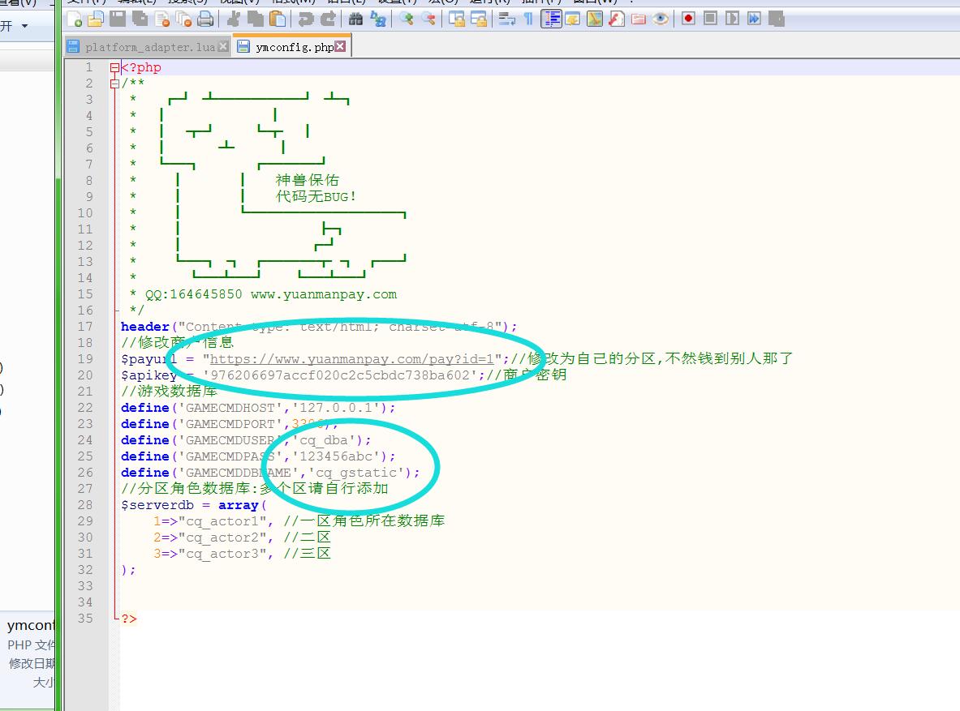Image resolution: width=960 pixels, height=711 pixels.
Task: Open the Find dialog with binoculars icon
Action: click(355, 19)
